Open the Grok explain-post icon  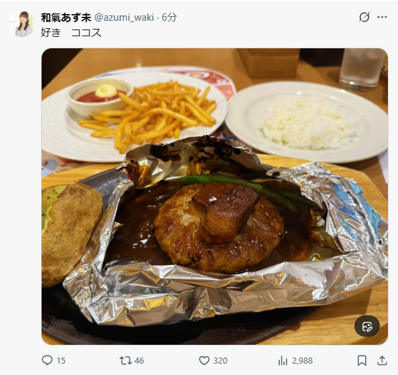click(x=364, y=17)
